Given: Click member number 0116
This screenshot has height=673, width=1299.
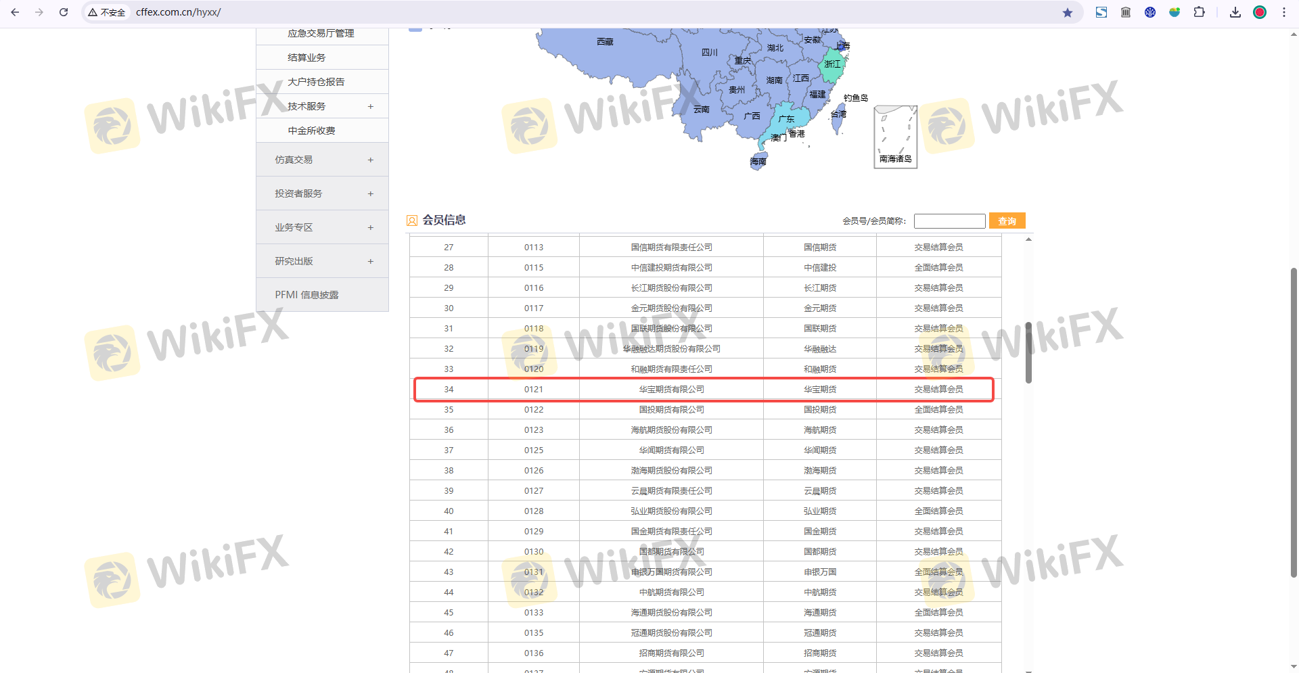Looking at the screenshot, I should coord(534,288).
